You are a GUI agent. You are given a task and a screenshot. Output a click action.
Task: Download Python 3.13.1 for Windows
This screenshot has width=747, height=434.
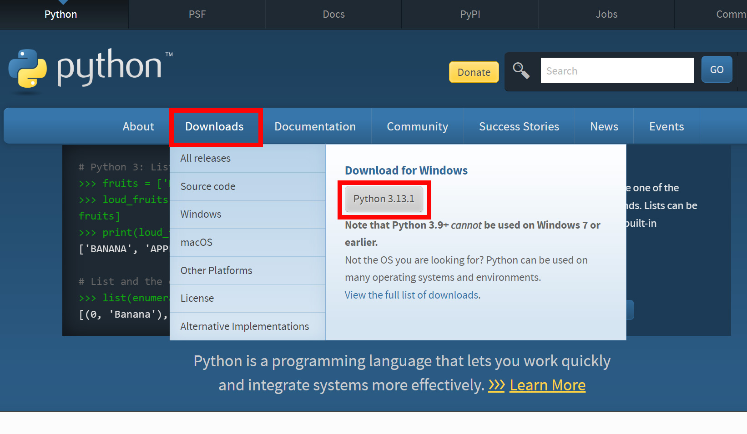click(384, 199)
